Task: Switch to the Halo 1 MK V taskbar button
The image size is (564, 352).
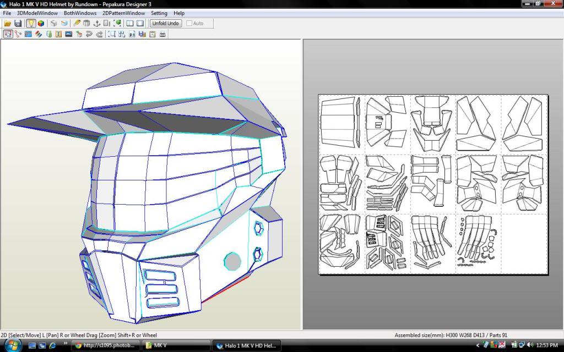Action: click(247, 345)
